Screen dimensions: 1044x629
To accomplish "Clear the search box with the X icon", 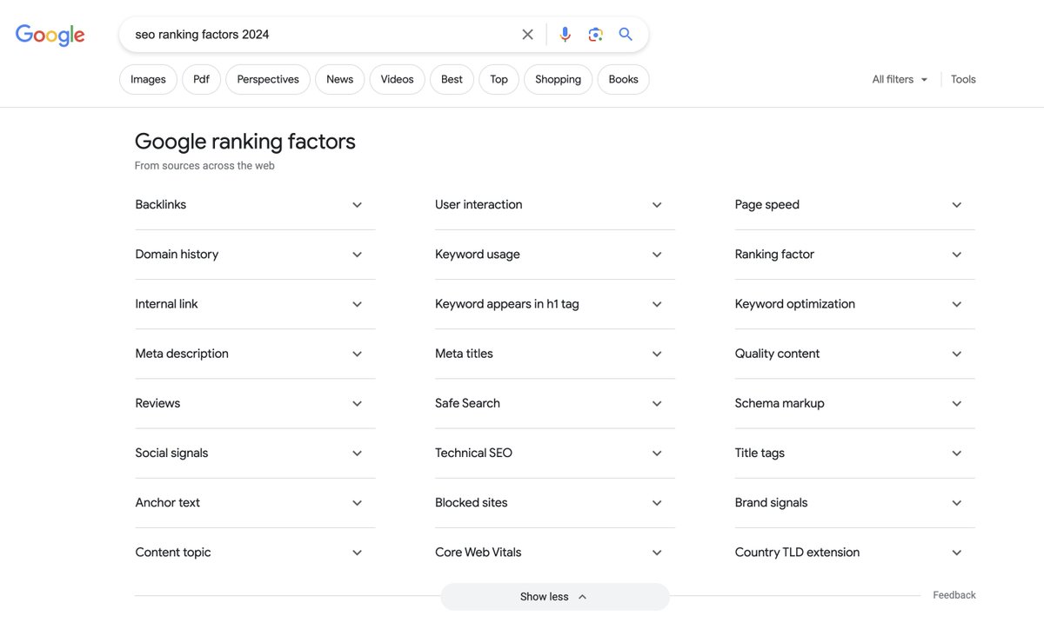I will [x=527, y=35].
